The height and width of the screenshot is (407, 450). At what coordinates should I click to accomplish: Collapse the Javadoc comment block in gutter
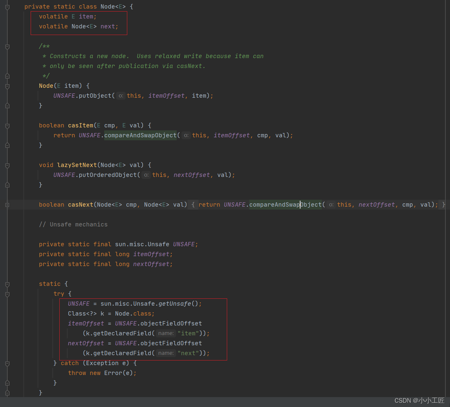[x=7, y=47]
